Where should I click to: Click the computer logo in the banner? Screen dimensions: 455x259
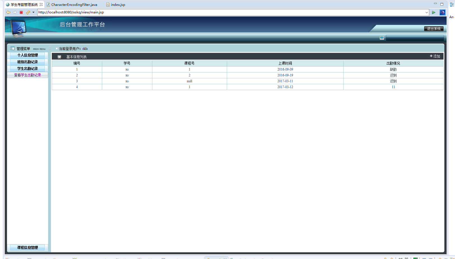(18, 29)
